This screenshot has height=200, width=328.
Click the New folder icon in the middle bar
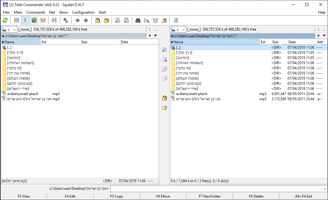pos(164,108)
